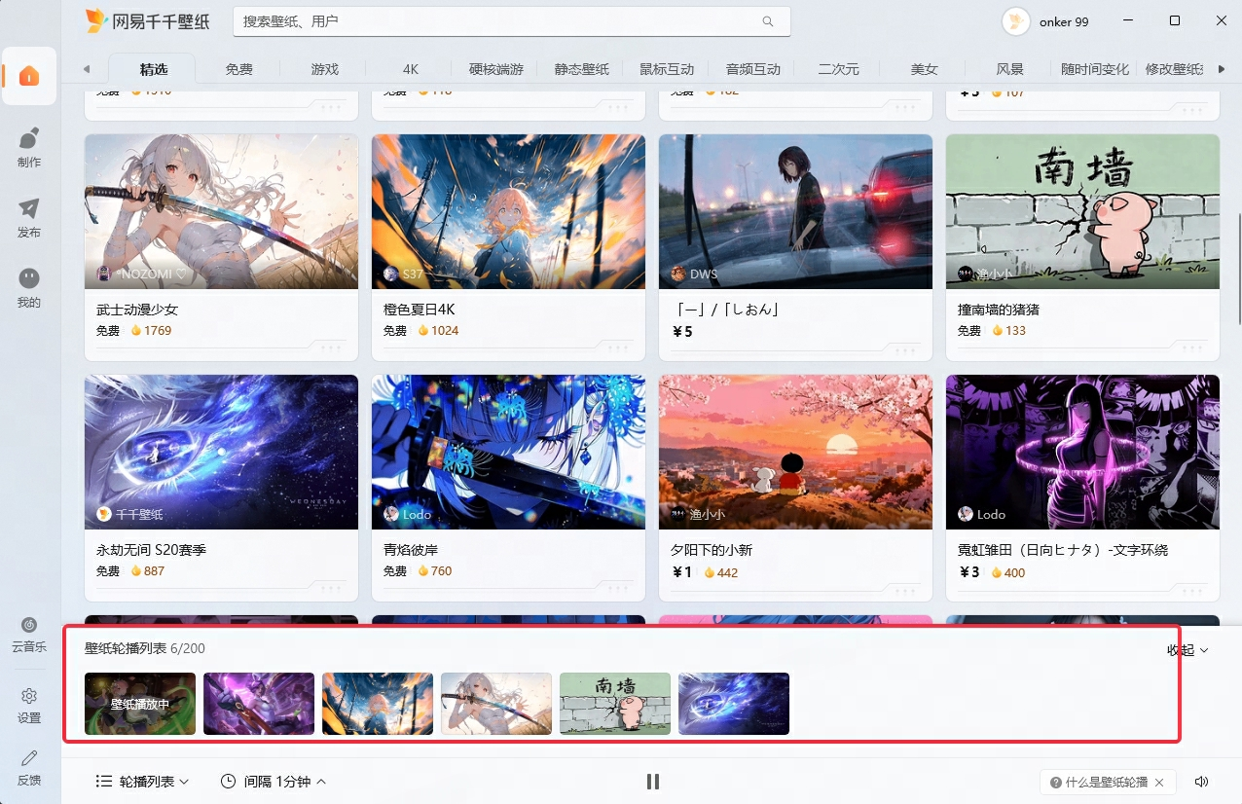
Task: Open 云音乐 from the sidebar
Action: click(x=29, y=635)
